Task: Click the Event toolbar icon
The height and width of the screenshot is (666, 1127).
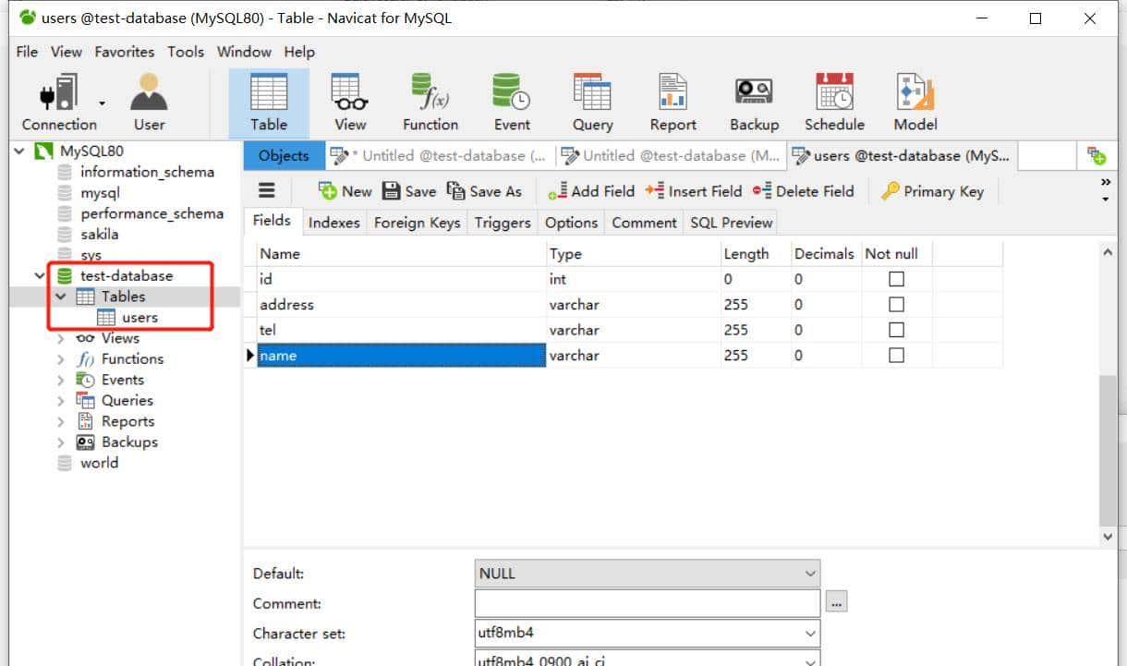Action: point(512,103)
